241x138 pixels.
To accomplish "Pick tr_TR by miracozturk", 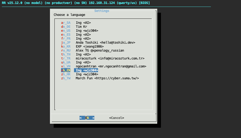I will (x=66, y=58).
